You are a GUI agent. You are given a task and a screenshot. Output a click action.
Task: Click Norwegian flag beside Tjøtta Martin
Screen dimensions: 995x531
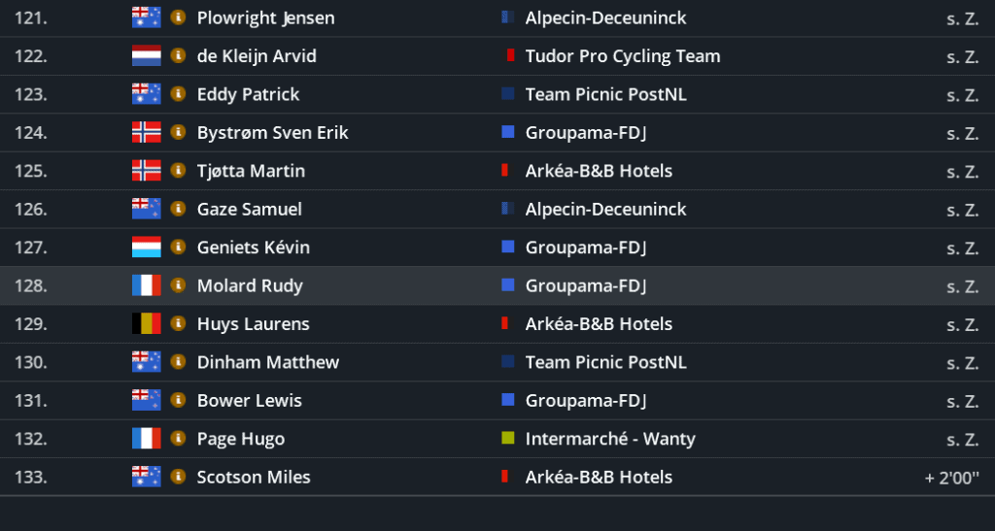(146, 171)
